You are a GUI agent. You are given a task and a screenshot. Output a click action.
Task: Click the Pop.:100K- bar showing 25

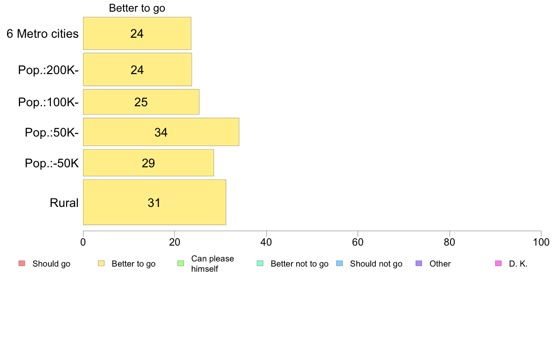[x=141, y=102]
